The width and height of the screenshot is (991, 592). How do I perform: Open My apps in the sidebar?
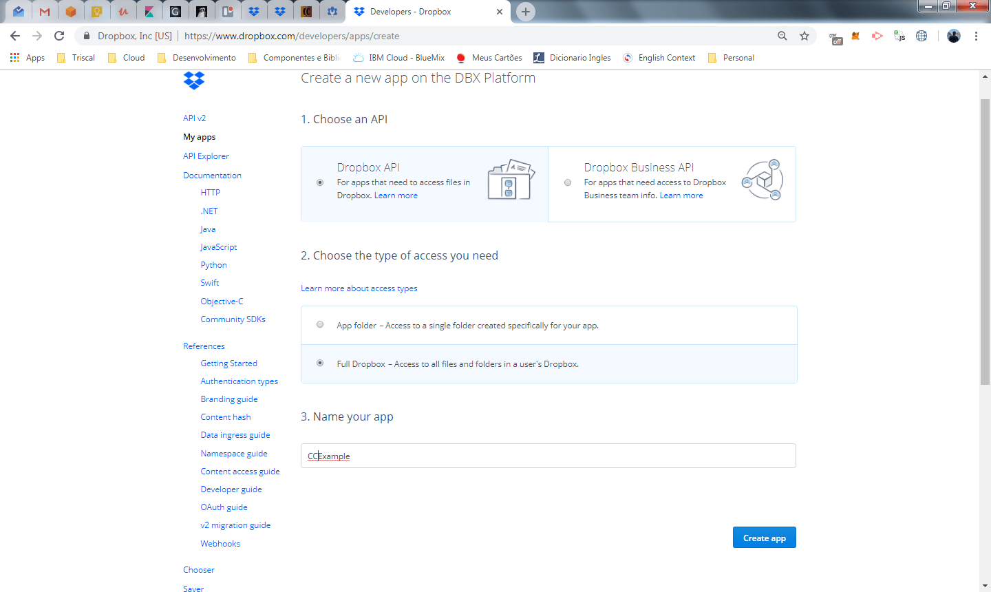click(x=200, y=137)
